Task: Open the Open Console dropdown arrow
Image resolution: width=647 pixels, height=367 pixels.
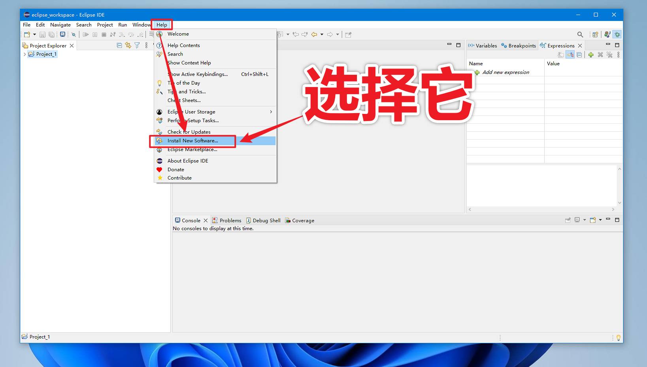Action: (x=600, y=220)
